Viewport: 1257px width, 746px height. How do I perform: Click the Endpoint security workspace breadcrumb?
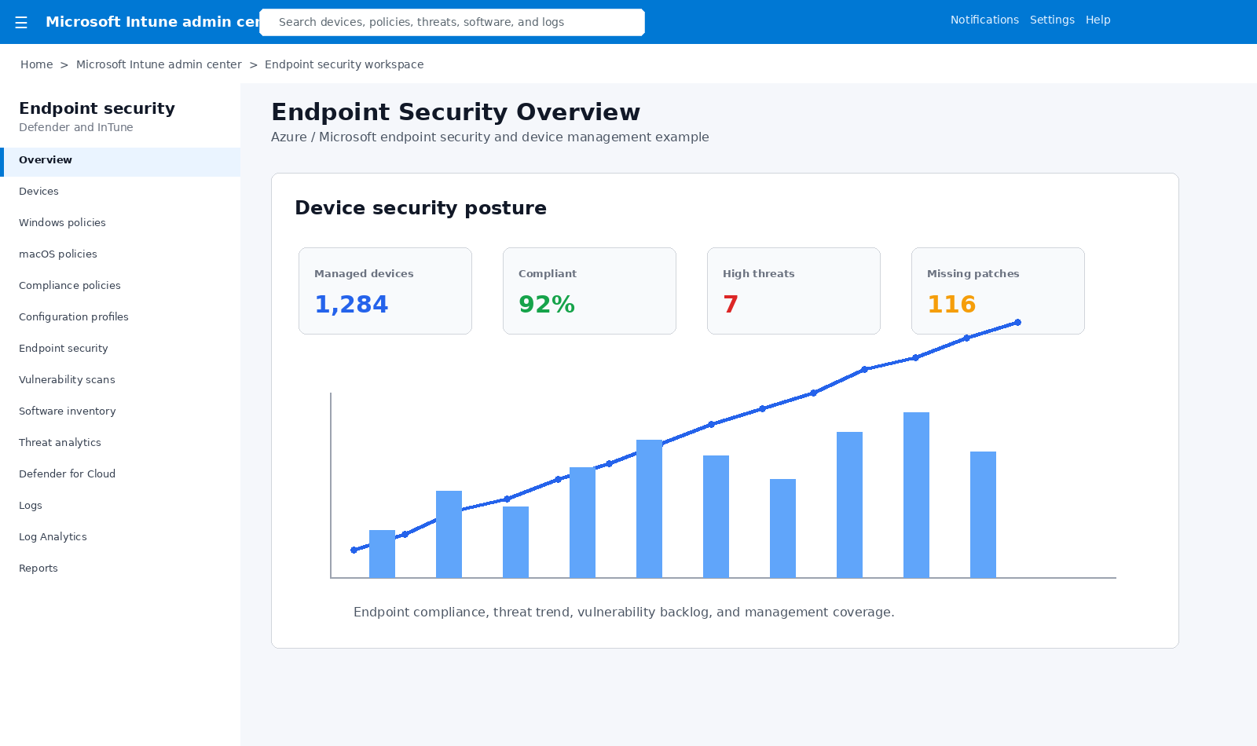coord(344,64)
